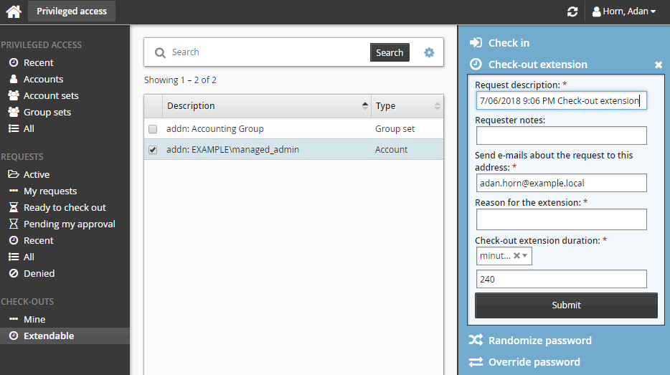Screen dimensions: 670x375
Task: Click the refresh icon in header
Action: coord(572,11)
